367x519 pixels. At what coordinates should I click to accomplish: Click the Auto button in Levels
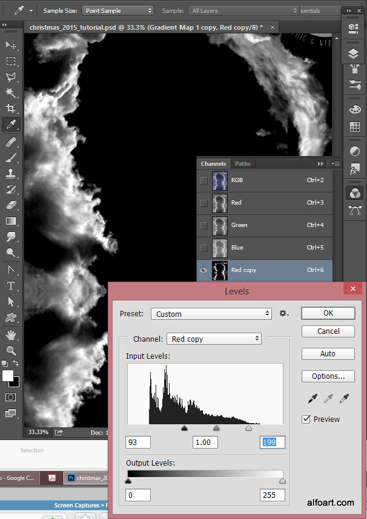pyautogui.click(x=328, y=353)
